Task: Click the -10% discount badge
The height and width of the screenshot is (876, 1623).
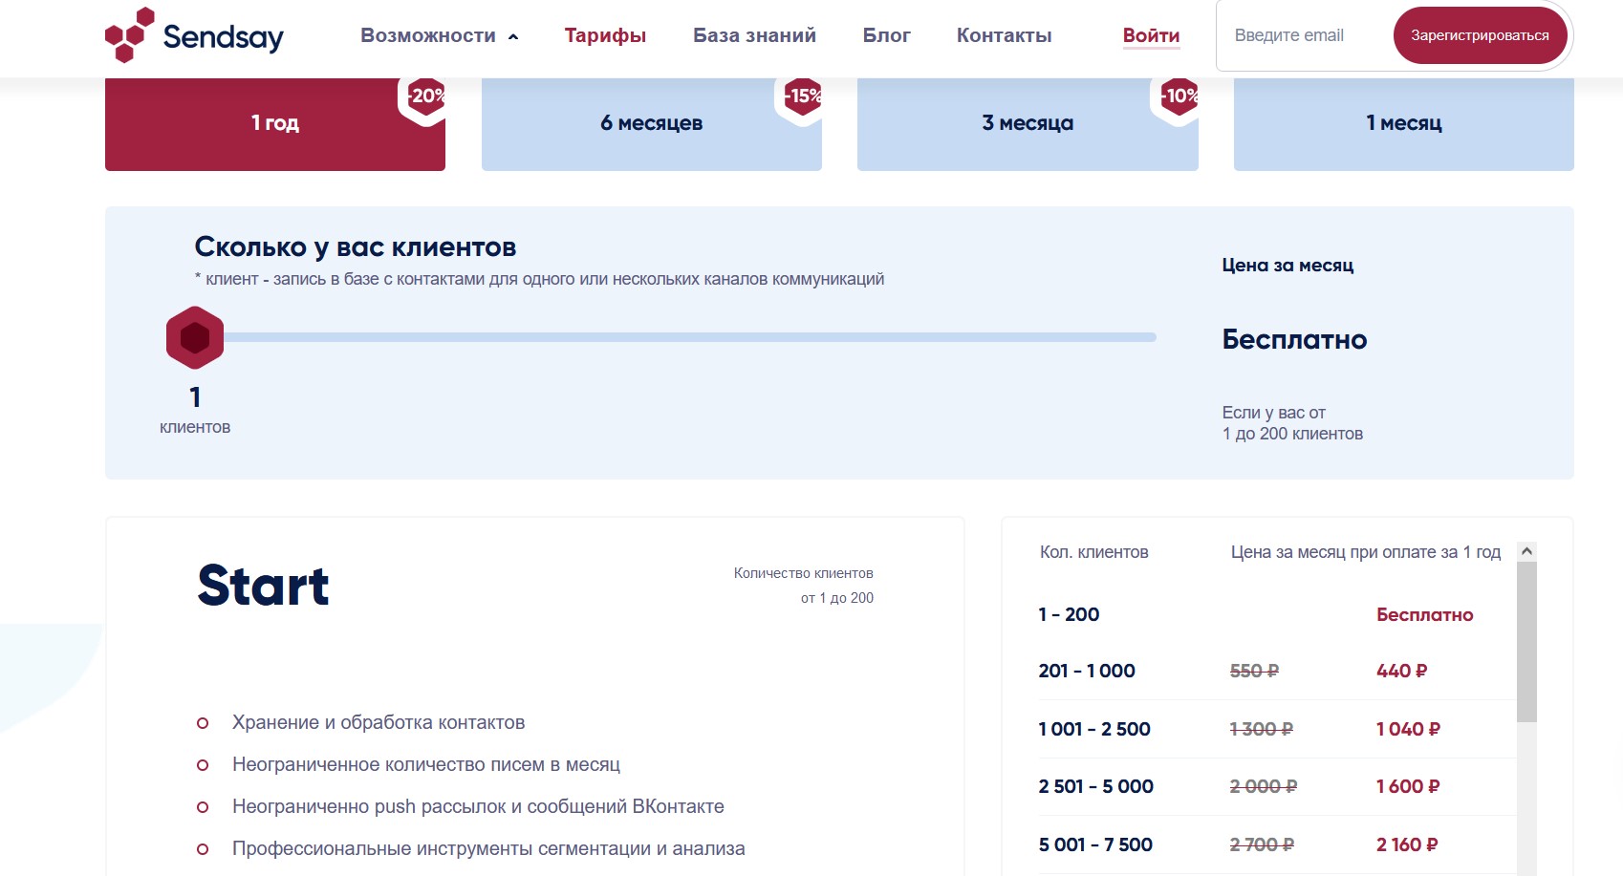Action: 1178,96
